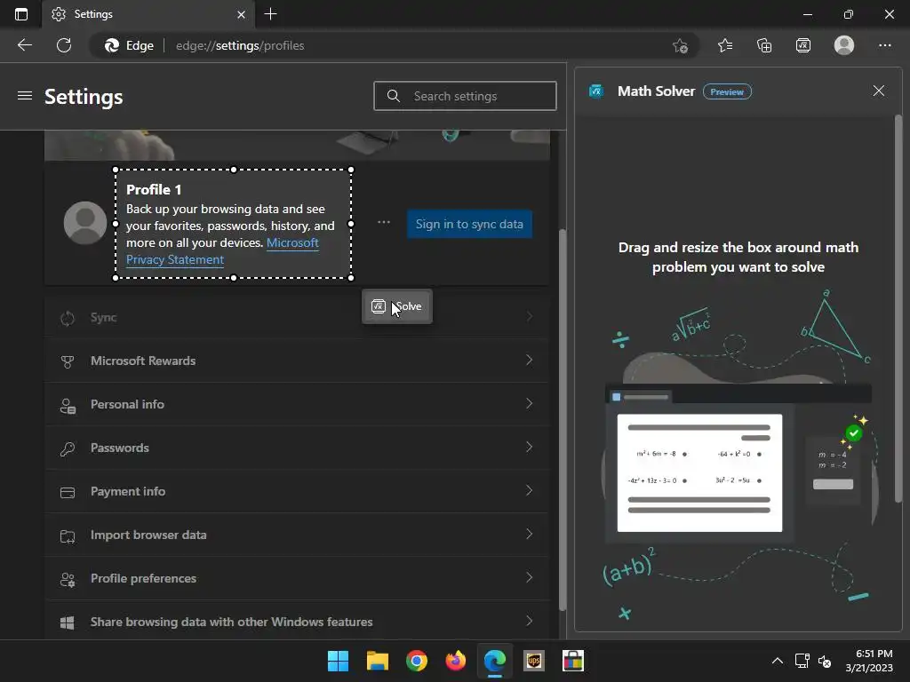Launch Google Chrome from taskbar
Screen dimensions: 910x682
point(416,661)
